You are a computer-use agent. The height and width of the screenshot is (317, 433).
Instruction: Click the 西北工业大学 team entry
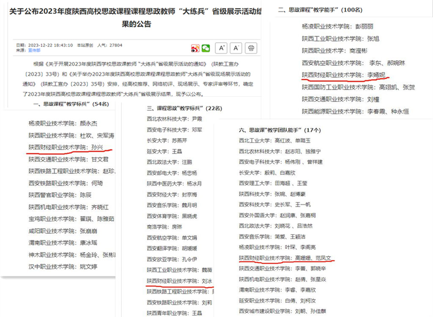(x=275, y=141)
